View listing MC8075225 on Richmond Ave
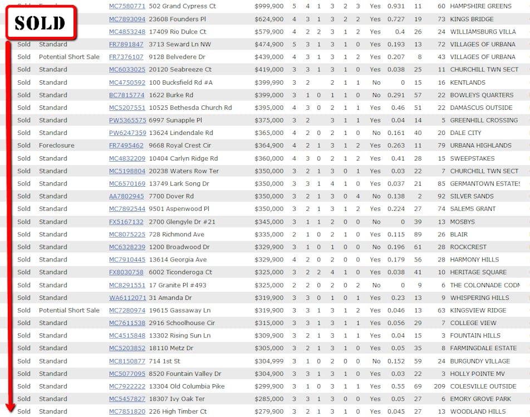This screenshot has height=417, width=530. coord(127,234)
